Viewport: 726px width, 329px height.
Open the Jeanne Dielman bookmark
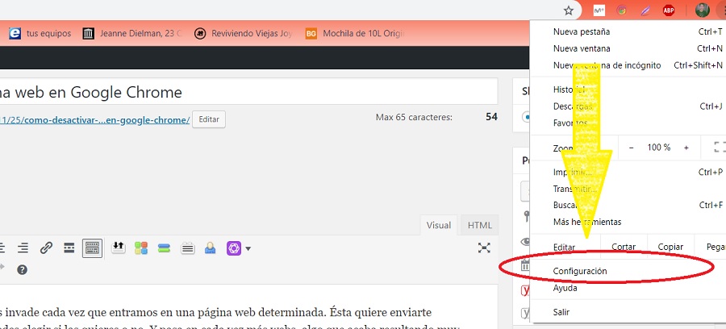131,33
